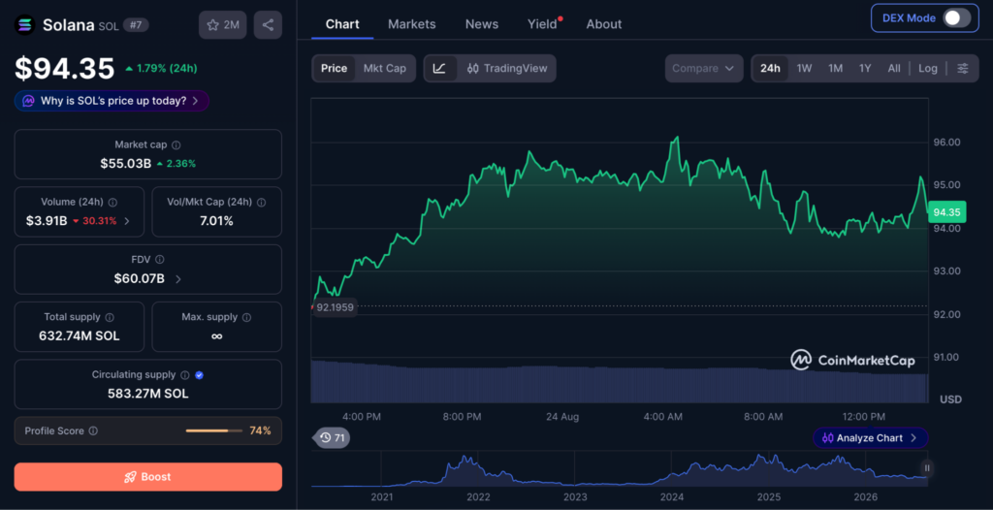Open chart settings sliders icon
This screenshot has width=993, height=510.
click(x=963, y=69)
